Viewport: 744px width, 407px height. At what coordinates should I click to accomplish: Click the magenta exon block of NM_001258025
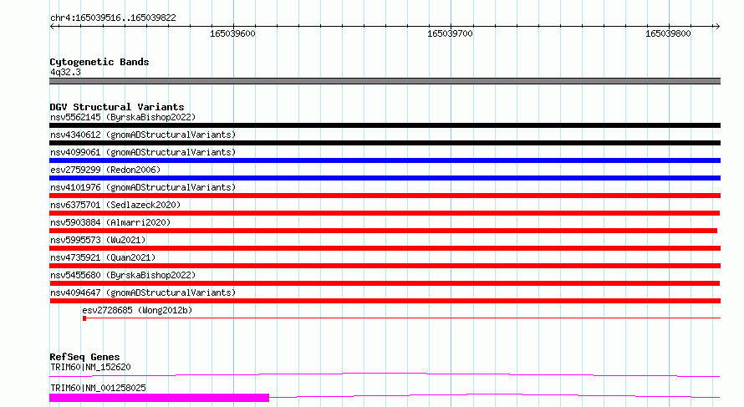tap(159, 398)
